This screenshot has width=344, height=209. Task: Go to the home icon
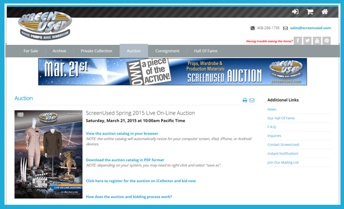[325, 11]
